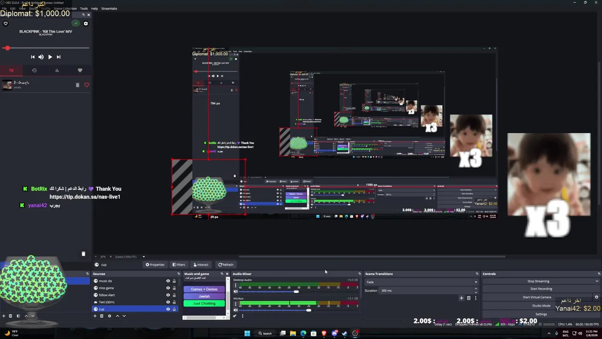Open the Fade transition dropdown
Viewport: 602px width, 339px height.
click(x=421, y=282)
